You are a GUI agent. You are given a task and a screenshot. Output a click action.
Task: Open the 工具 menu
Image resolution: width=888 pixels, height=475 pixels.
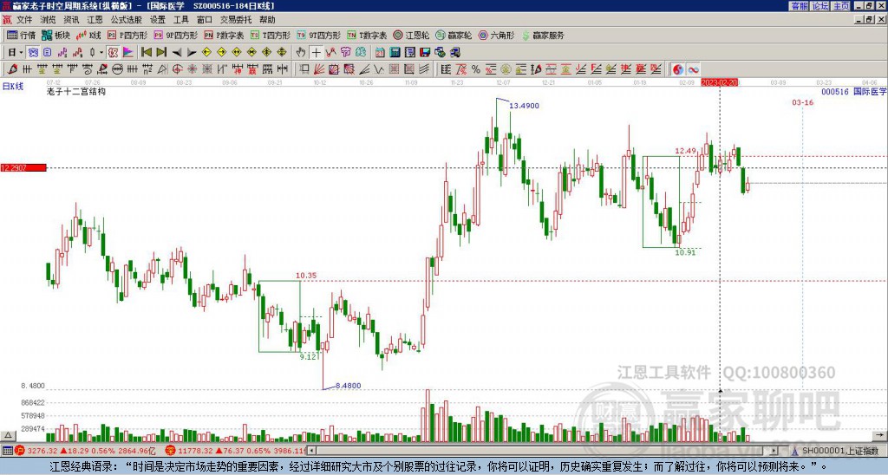[x=181, y=20]
